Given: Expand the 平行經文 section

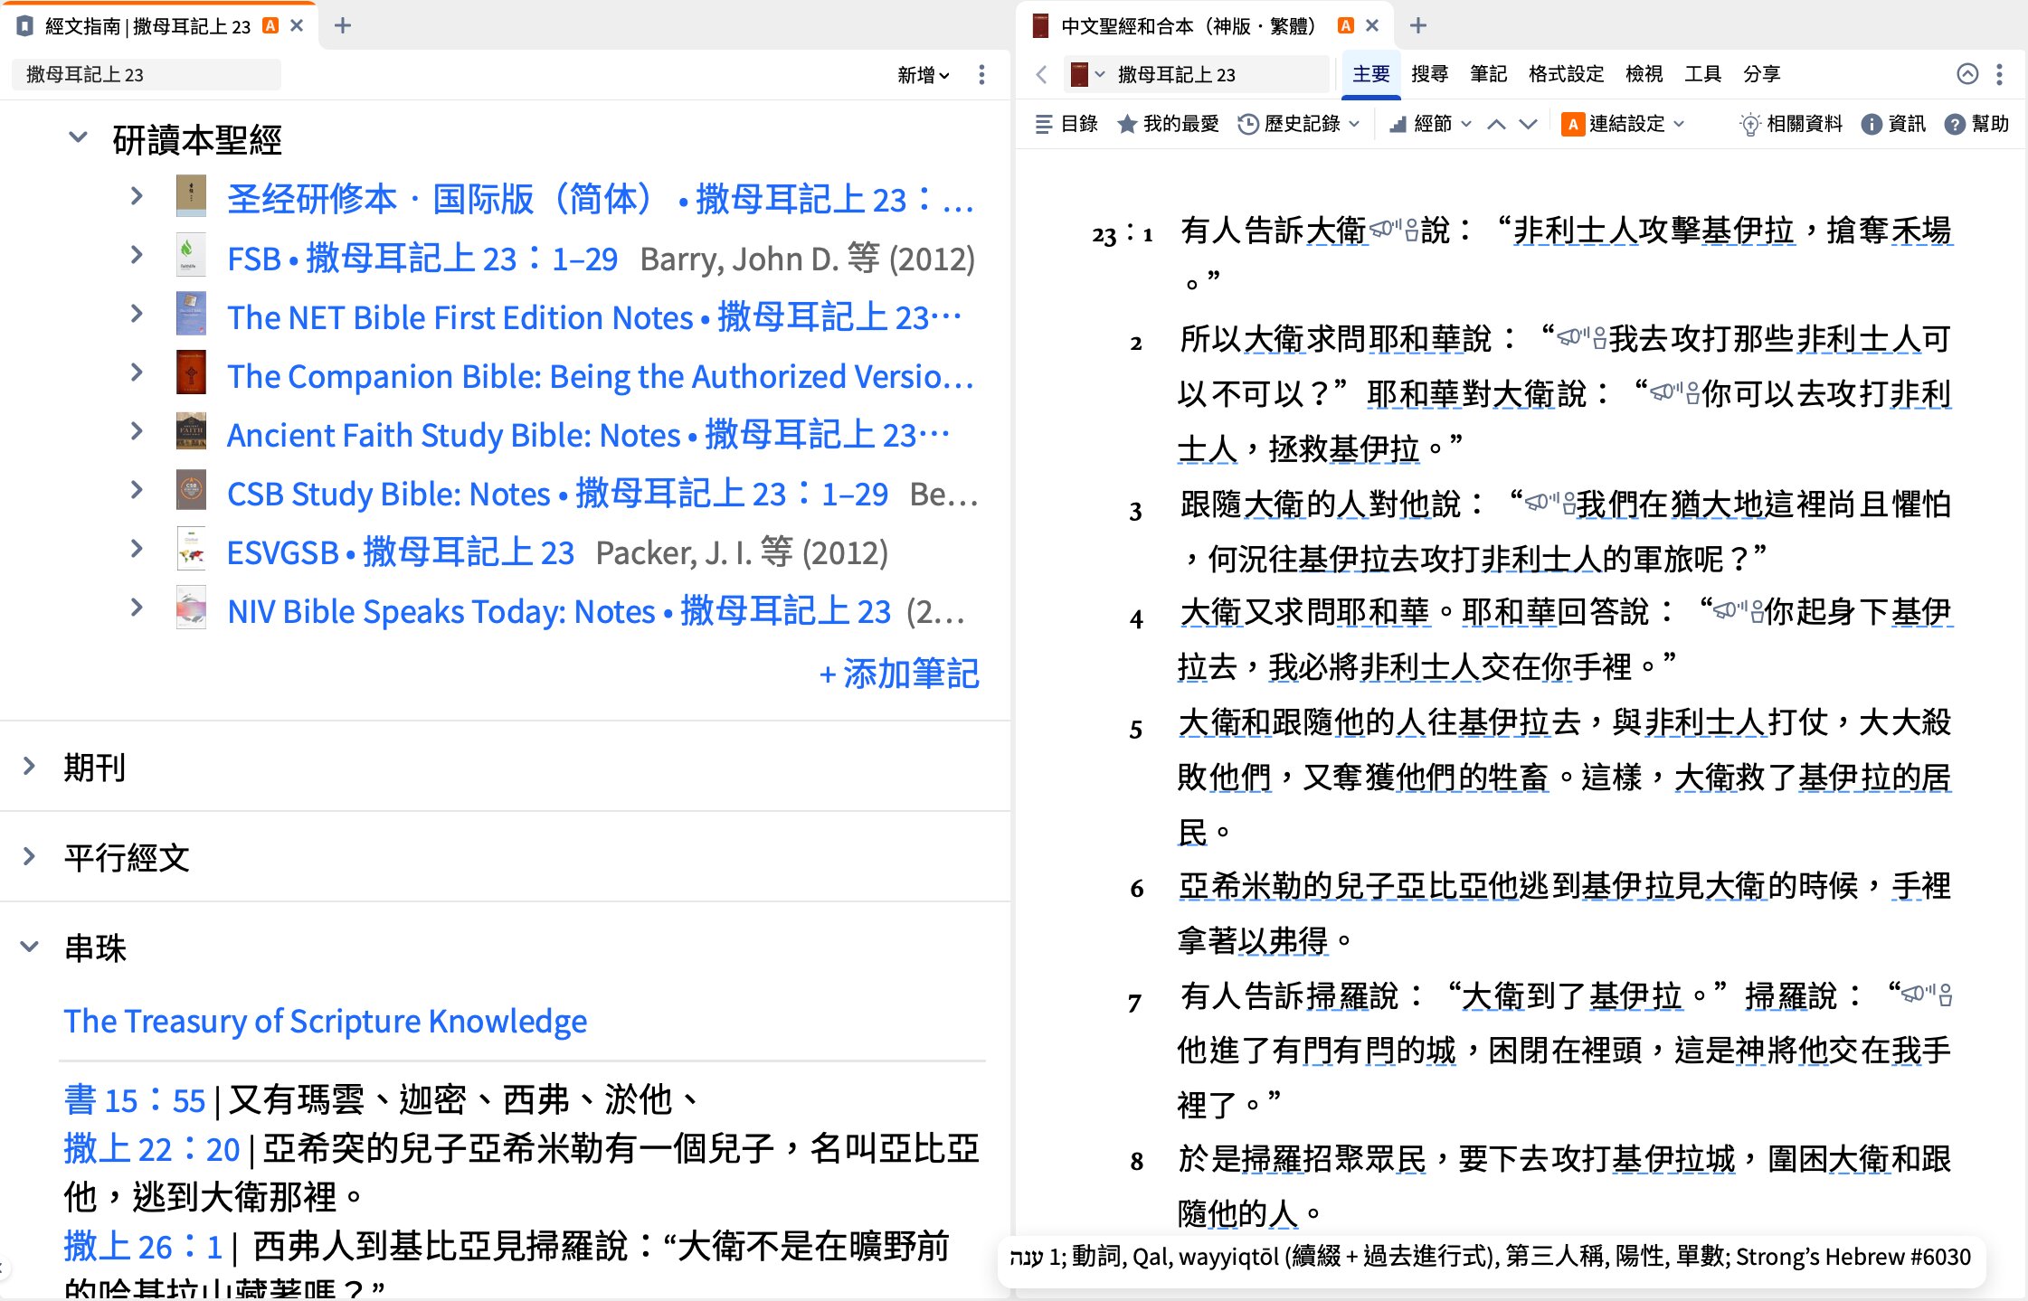Looking at the screenshot, I should [29, 856].
